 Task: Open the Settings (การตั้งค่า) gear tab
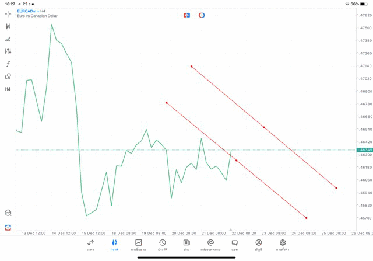click(283, 245)
